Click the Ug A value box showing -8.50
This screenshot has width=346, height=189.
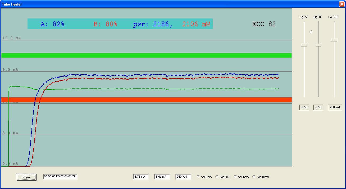[304, 107]
